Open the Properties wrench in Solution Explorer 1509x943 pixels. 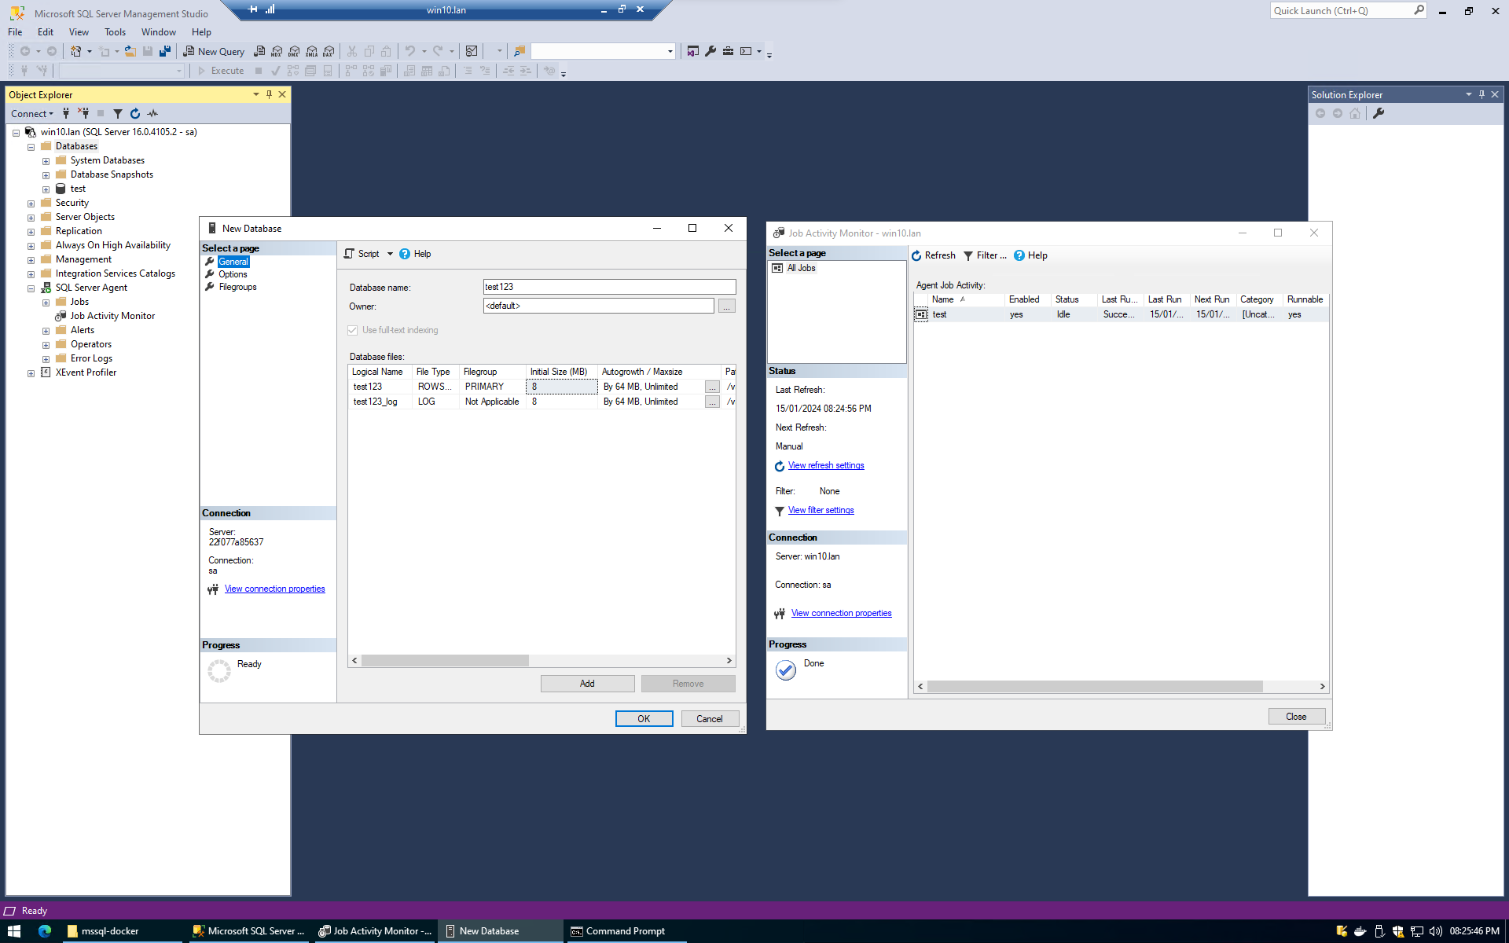click(1380, 113)
